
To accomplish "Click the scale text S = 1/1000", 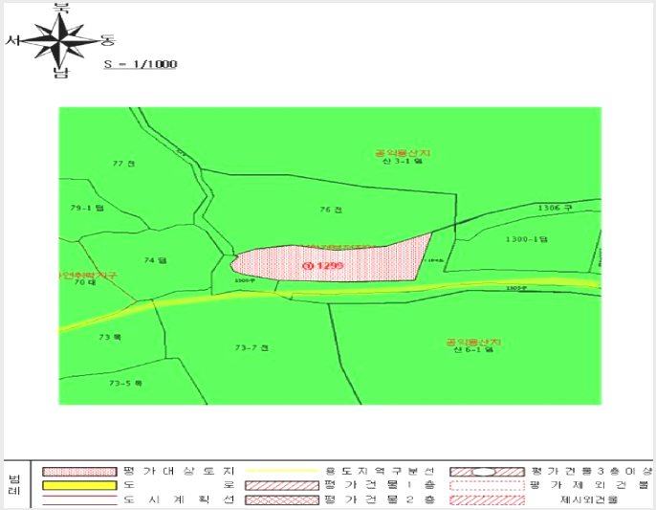I will pyautogui.click(x=141, y=64).
